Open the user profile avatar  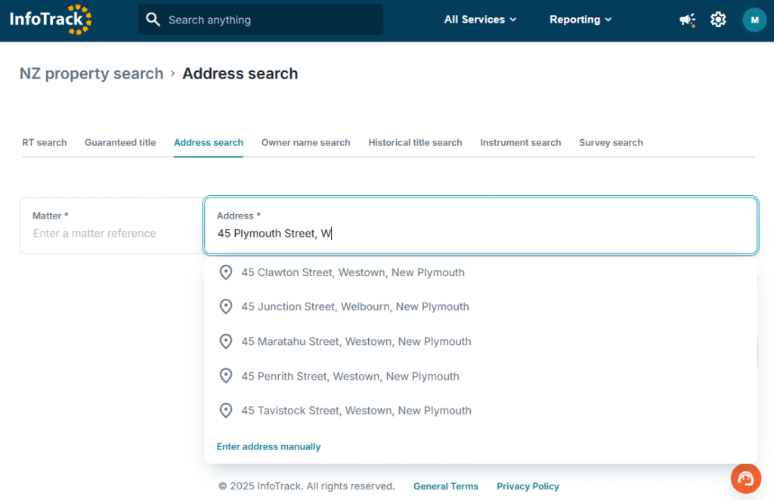754,20
